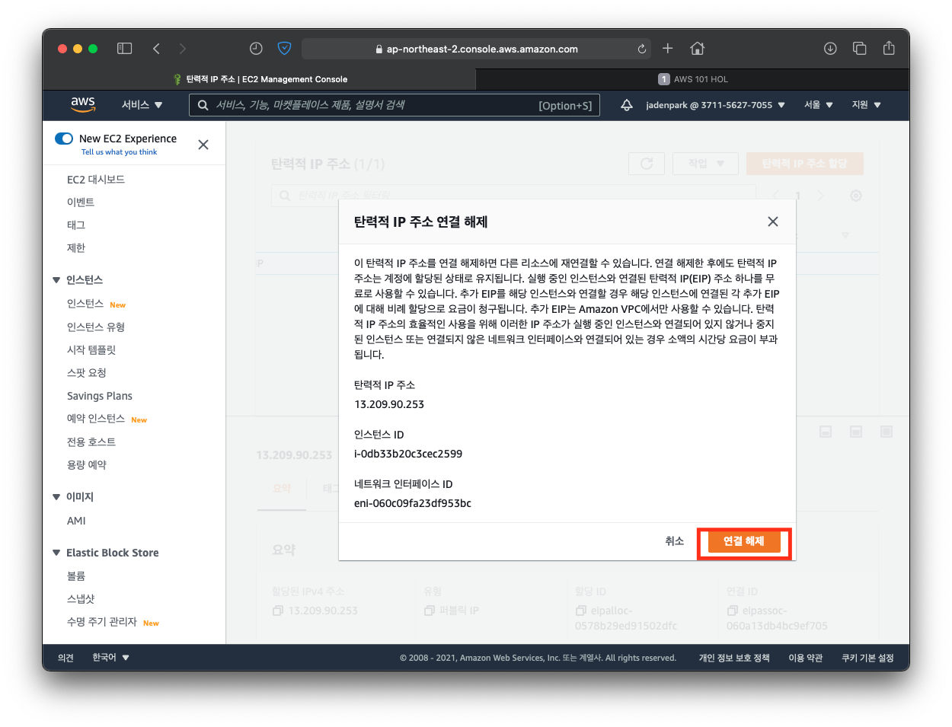Click 쿠키 기본 설정 in footer
This screenshot has width=952, height=727.
pos(867,658)
